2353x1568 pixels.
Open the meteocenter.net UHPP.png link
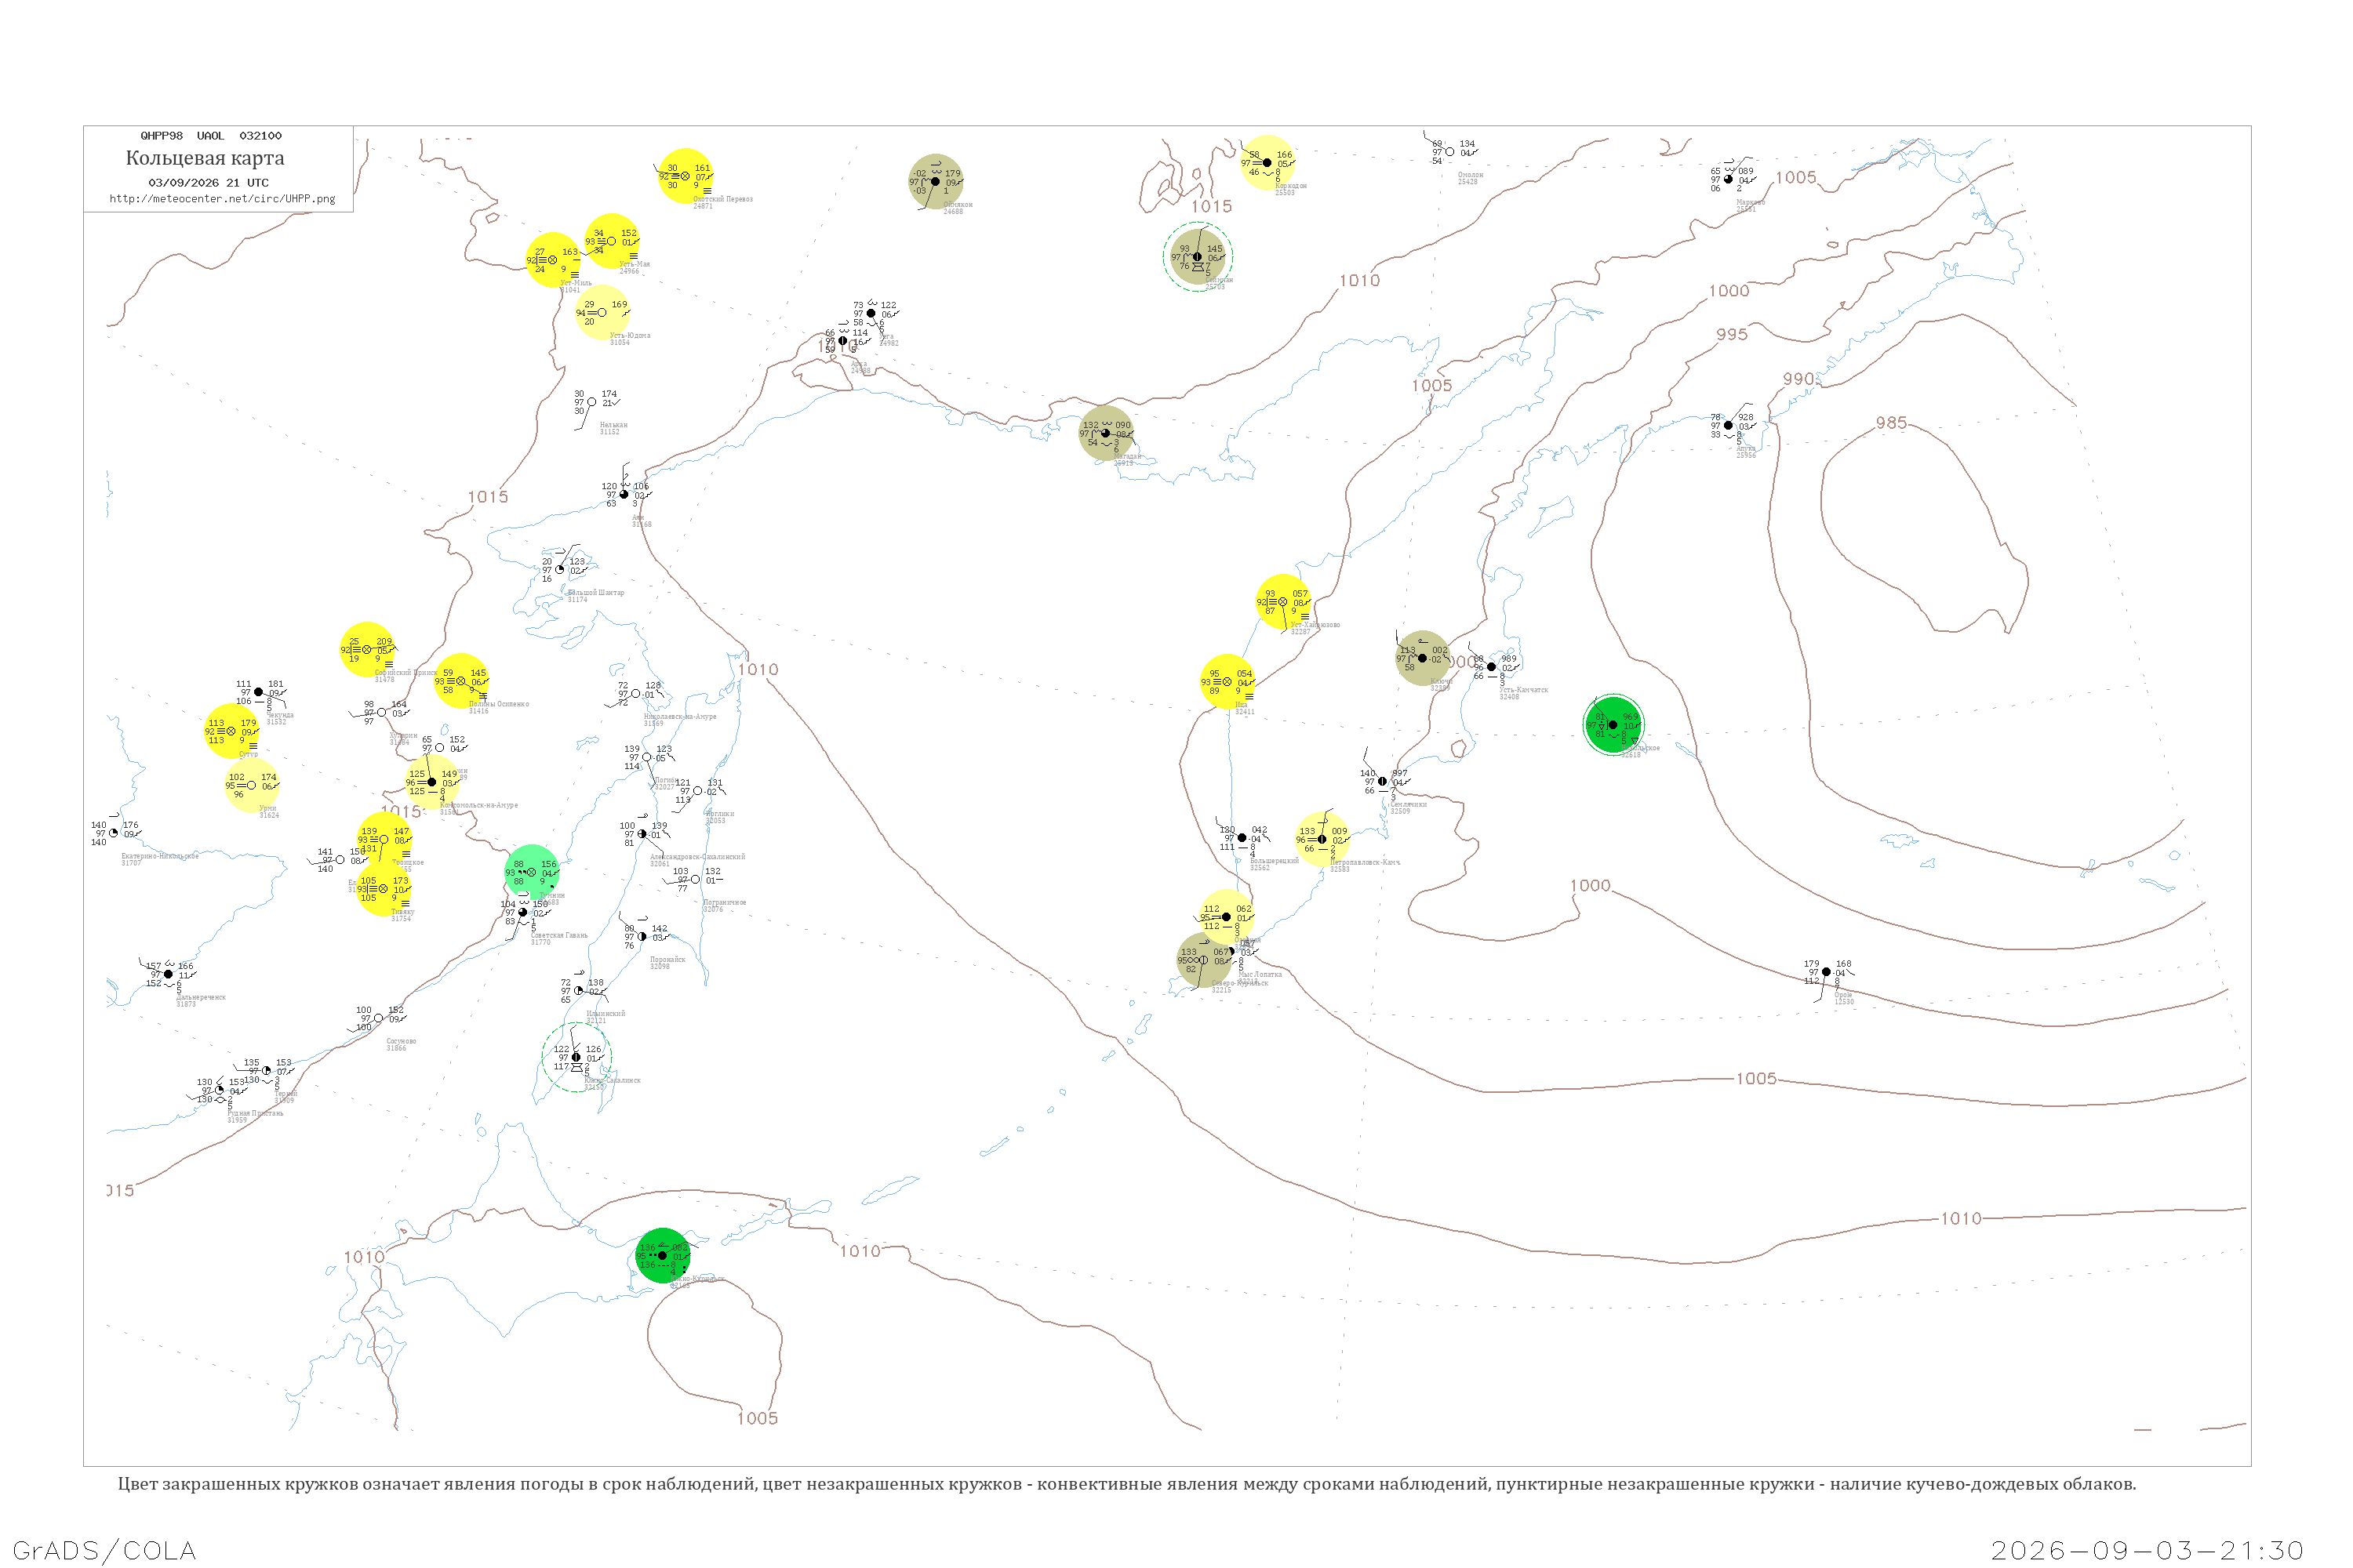(x=222, y=199)
